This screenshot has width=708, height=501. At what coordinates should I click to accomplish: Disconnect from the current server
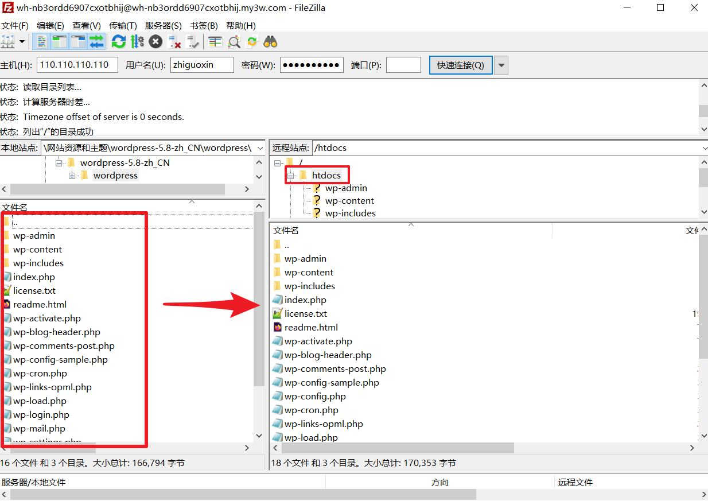click(174, 41)
